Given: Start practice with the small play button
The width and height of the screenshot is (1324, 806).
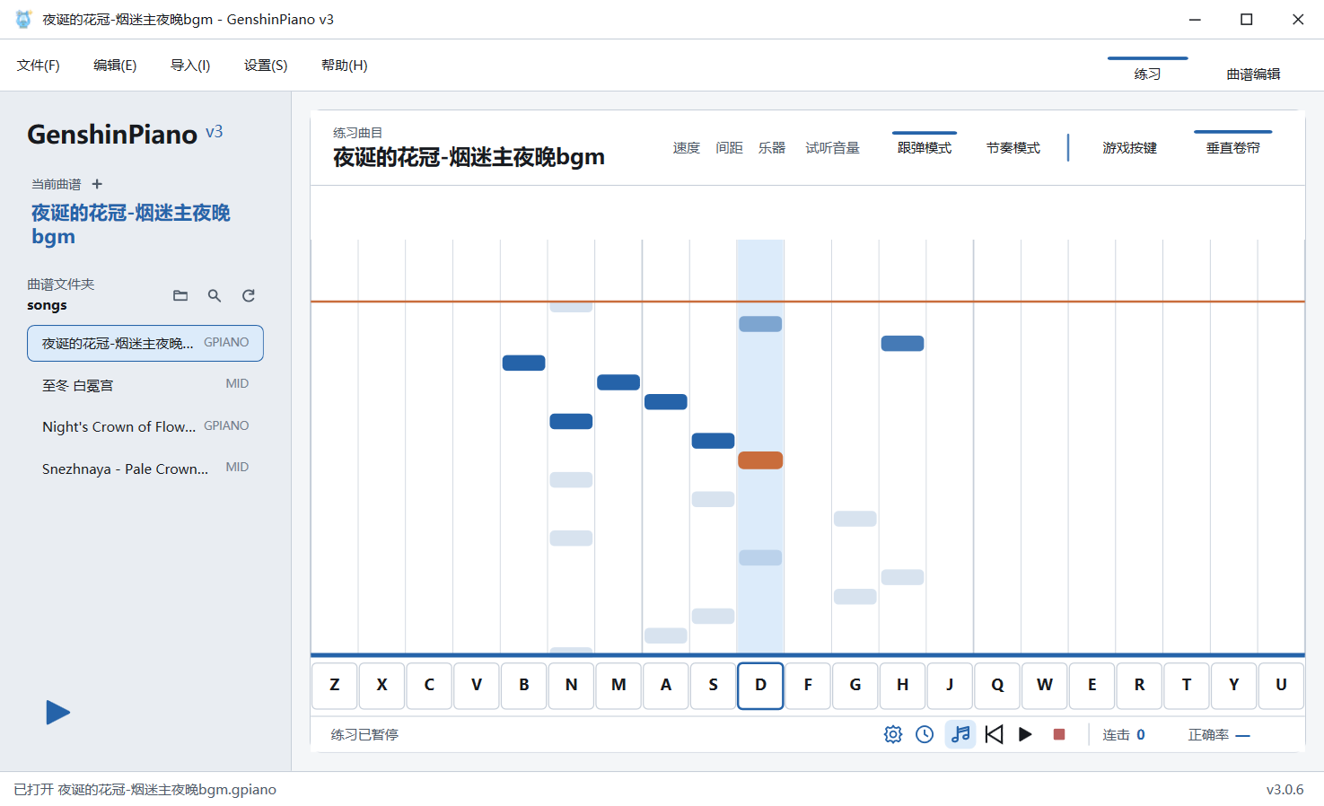Looking at the screenshot, I should (x=1025, y=734).
